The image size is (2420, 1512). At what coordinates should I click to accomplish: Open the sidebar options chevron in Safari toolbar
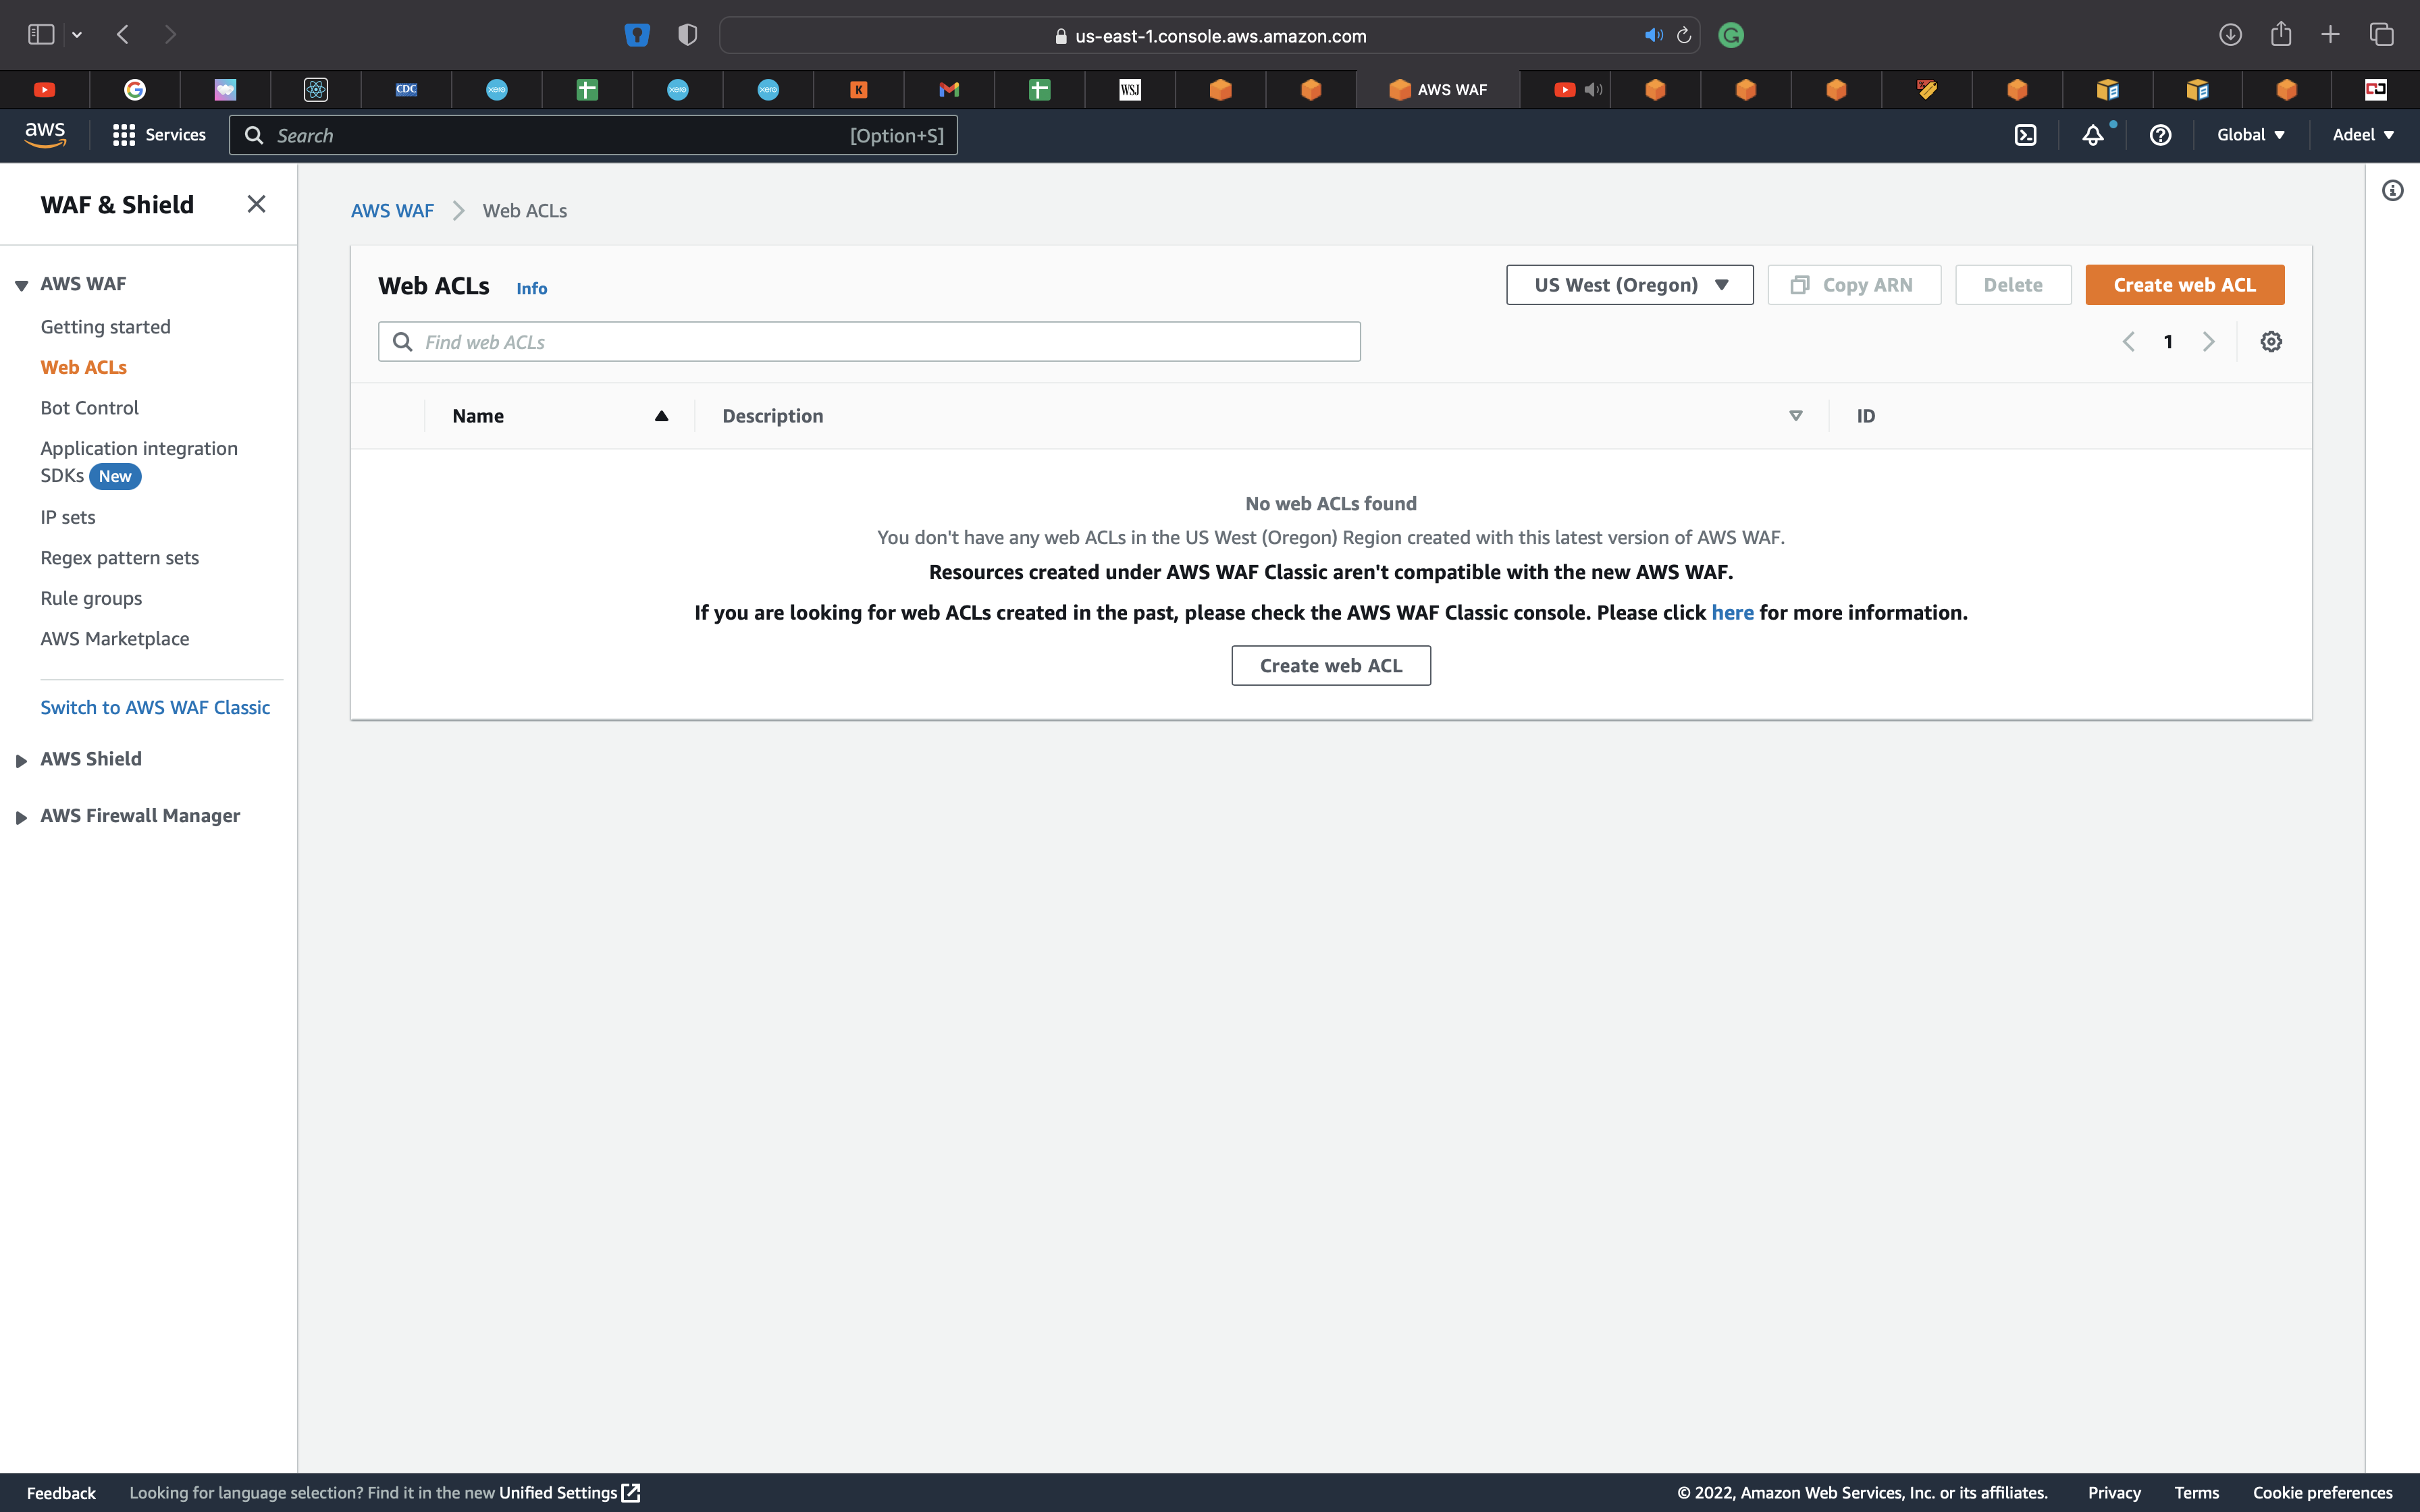[77, 35]
